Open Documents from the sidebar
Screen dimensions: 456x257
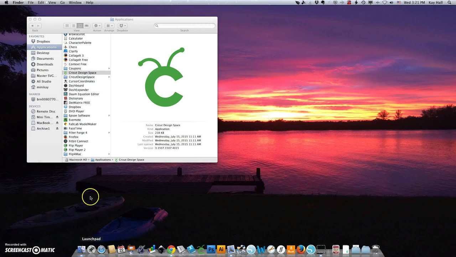(45, 59)
